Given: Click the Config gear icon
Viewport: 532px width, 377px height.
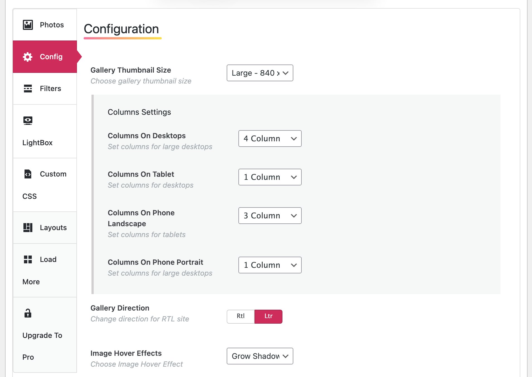Looking at the screenshot, I should click(x=28, y=57).
